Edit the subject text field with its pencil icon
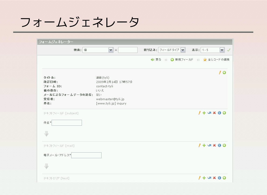267x195 pixels. point(199,113)
